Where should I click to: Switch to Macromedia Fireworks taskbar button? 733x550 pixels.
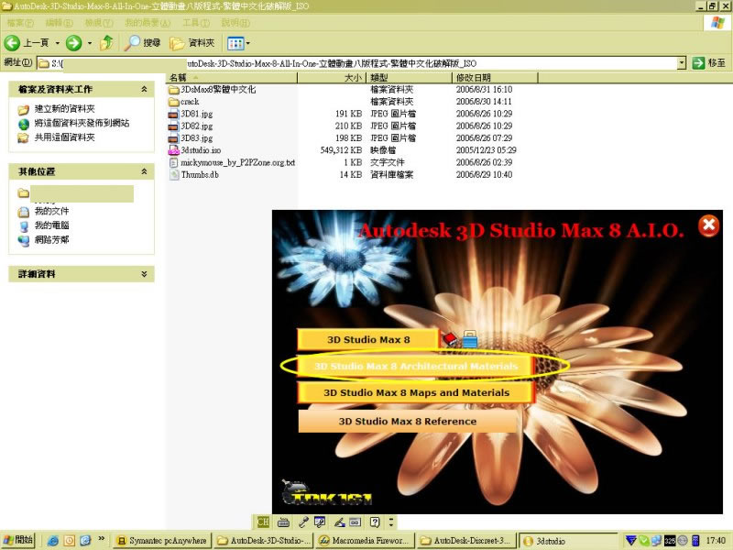(x=365, y=541)
